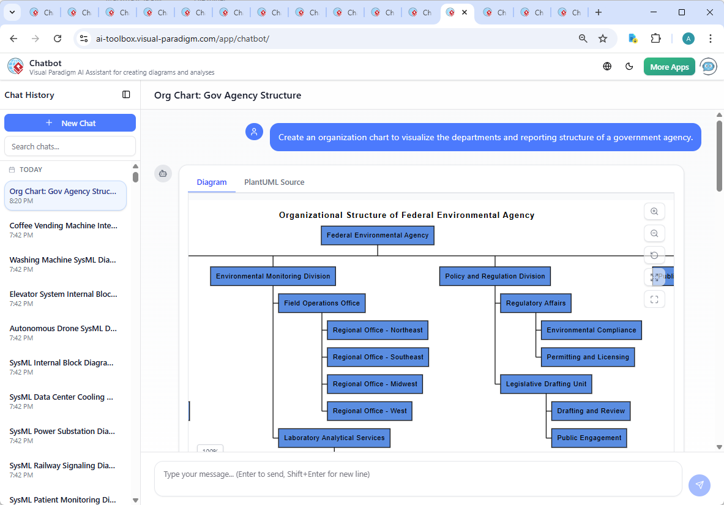Toggle the bookmark star for this page
This screenshot has height=505, width=724.
click(603, 38)
